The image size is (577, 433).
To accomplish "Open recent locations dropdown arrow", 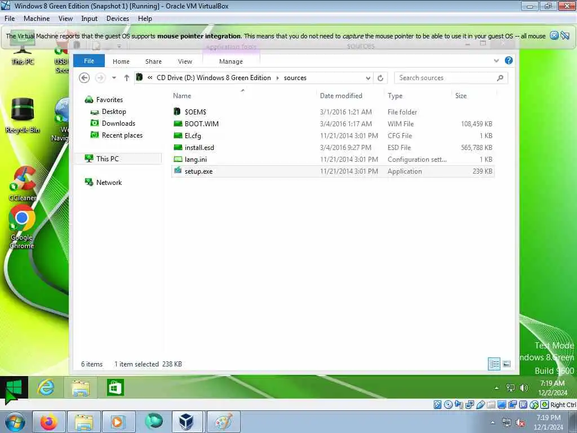I will coord(114,78).
